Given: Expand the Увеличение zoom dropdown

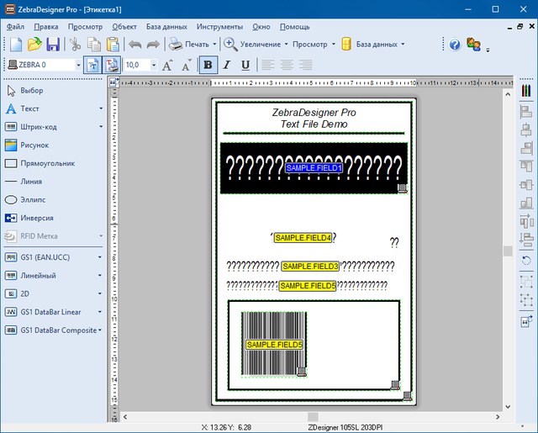Looking at the screenshot, I should 285,45.
